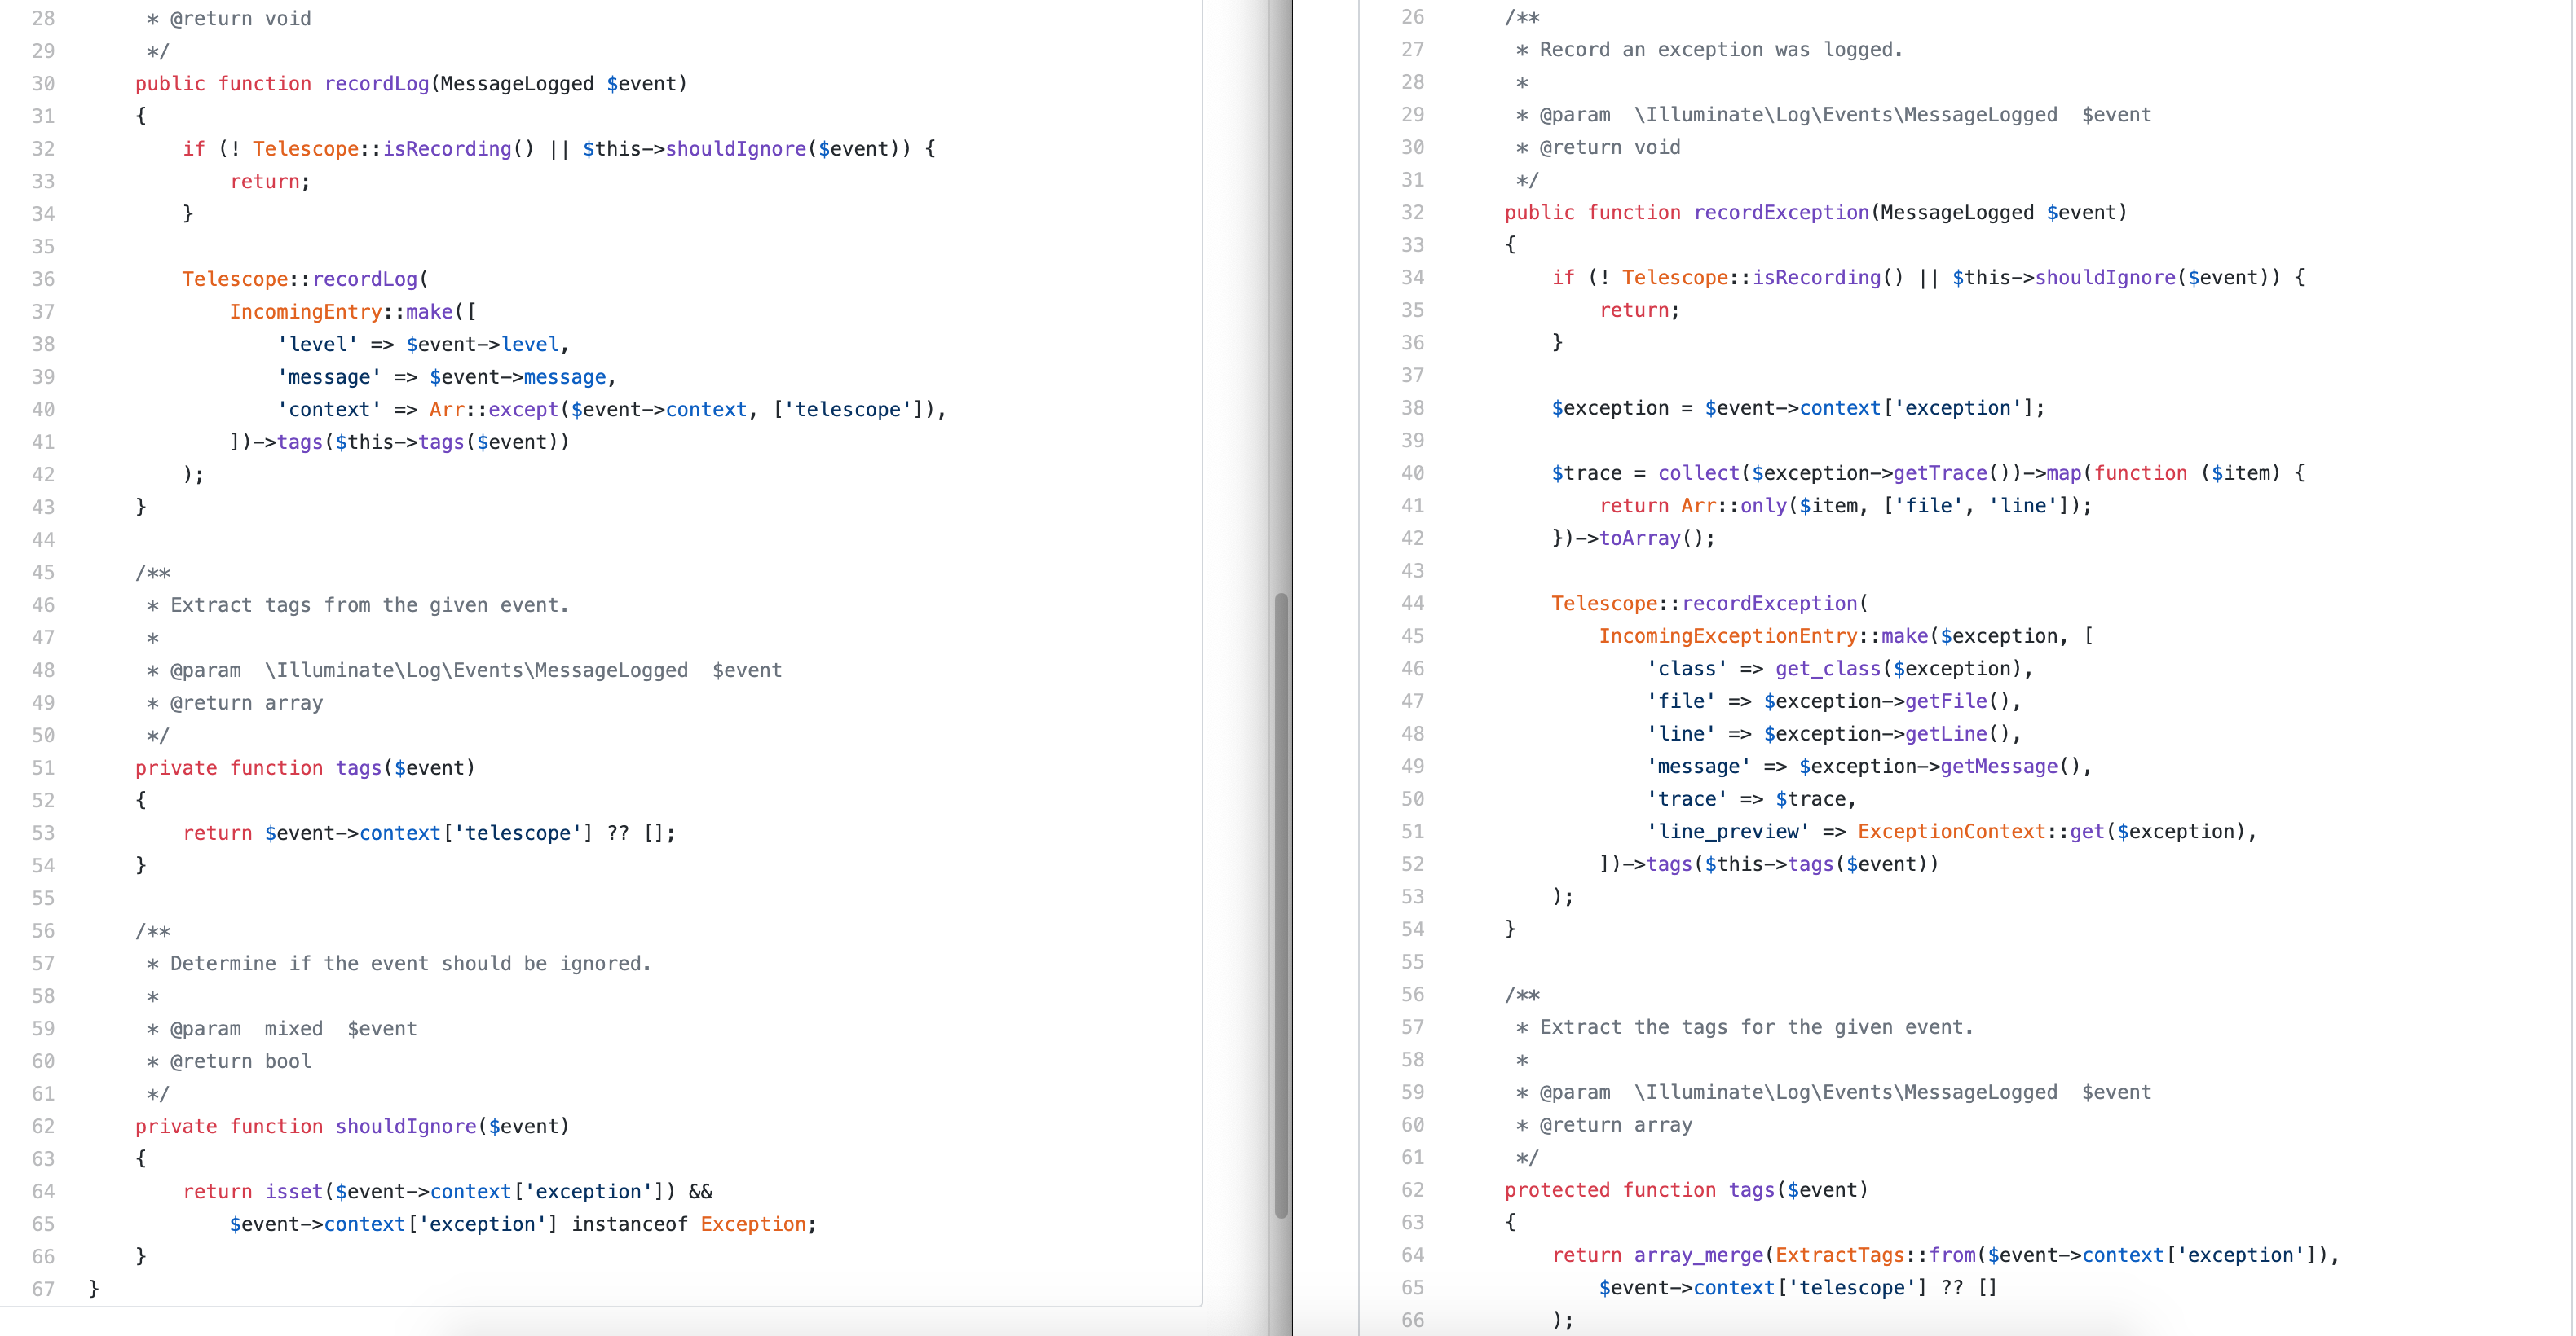Click the recordException function name on line 32

[x=1781, y=212]
